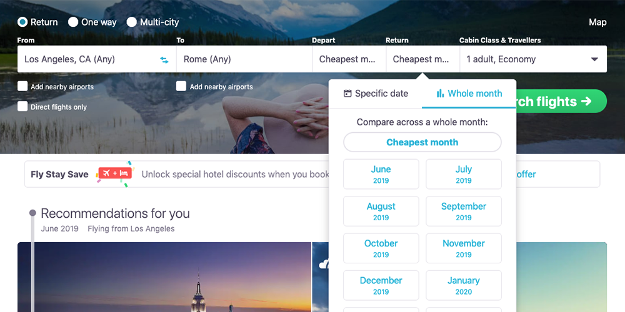The image size is (625, 312).
Task: Choose the Cheapest month option
Action: pos(422,142)
